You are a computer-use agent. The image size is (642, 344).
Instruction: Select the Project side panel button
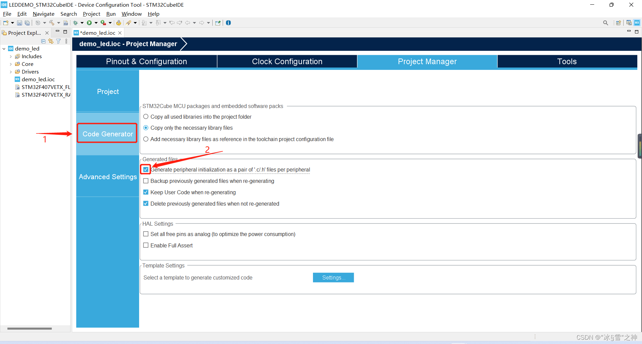click(x=108, y=91)
